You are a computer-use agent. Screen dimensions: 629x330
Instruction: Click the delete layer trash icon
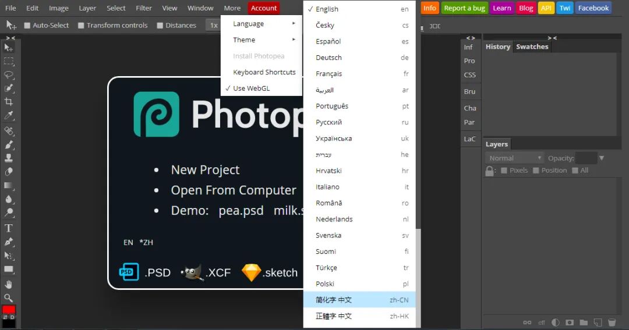(x=612, y=322)
